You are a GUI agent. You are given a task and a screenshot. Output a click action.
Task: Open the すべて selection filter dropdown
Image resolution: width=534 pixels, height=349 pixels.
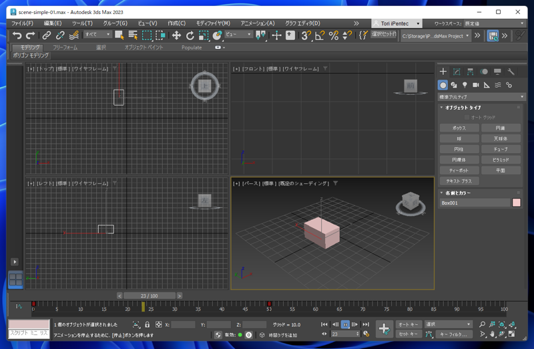click(x=97, y=35)
